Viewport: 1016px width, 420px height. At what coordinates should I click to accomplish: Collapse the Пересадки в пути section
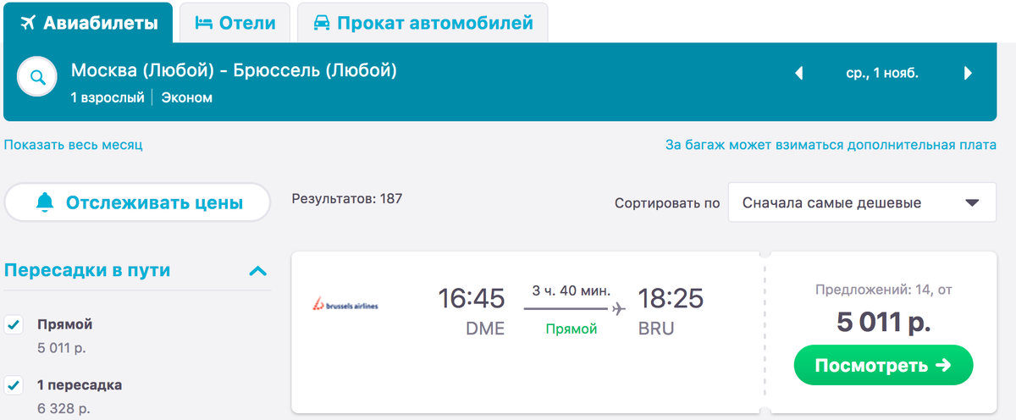pyautogui.click(x=258, y=272)
